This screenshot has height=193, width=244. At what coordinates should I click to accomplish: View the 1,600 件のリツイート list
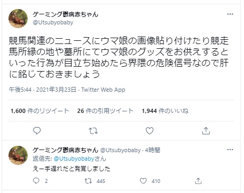point(40,111)
